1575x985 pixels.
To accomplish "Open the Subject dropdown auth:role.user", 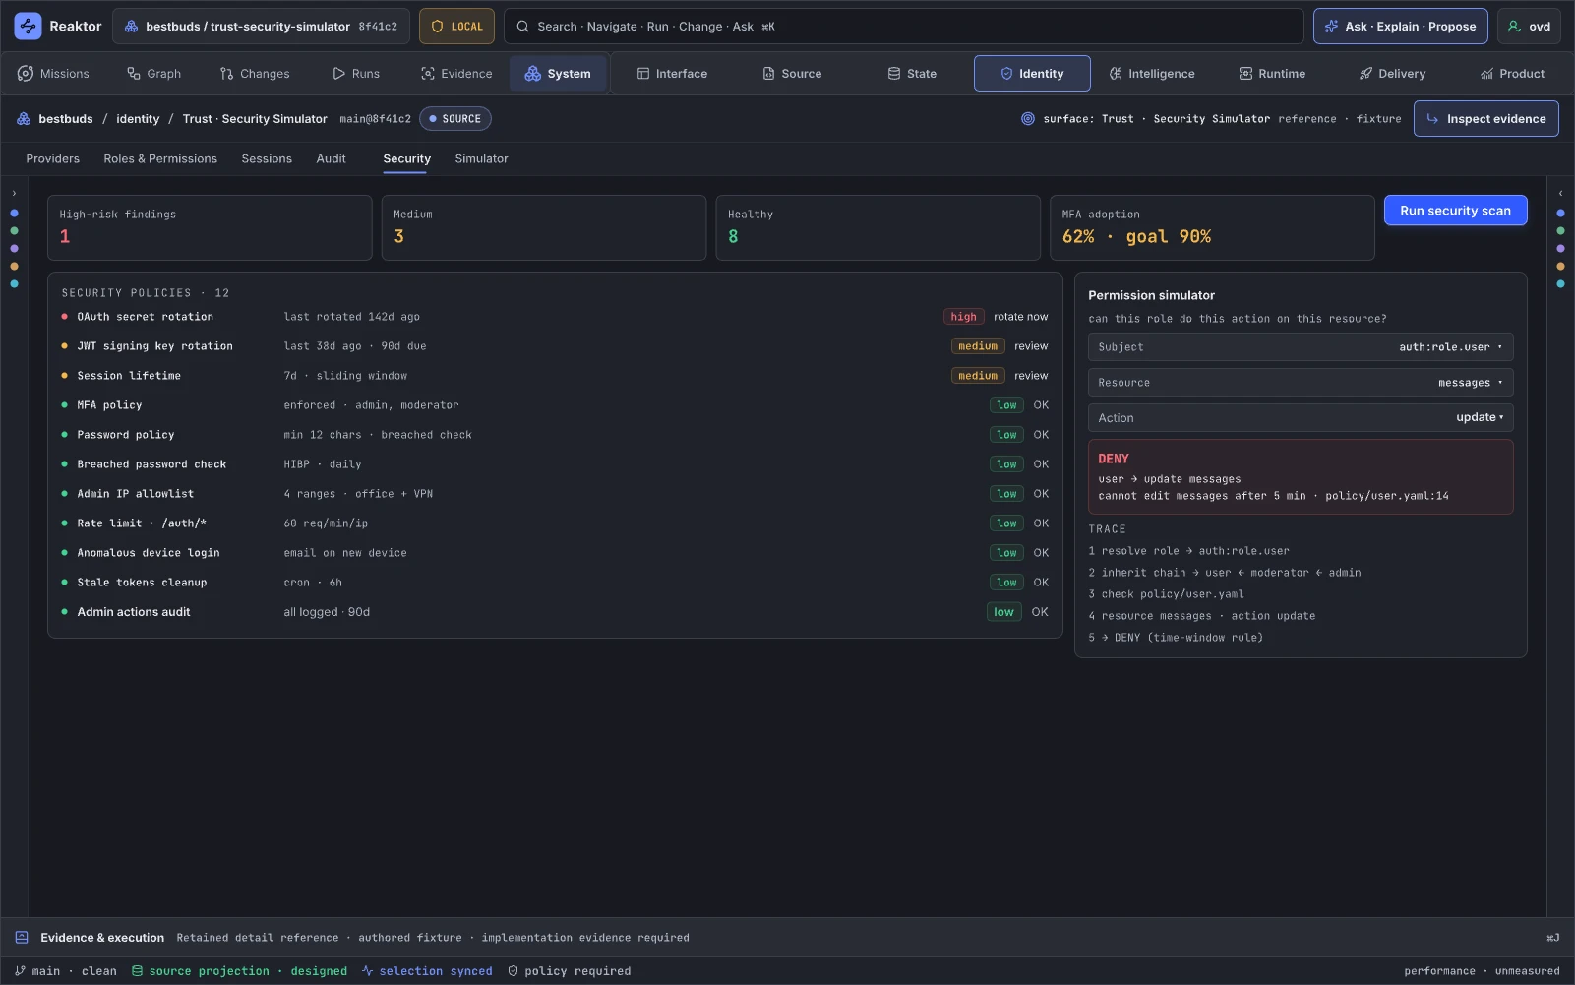I will (1301, 347).
